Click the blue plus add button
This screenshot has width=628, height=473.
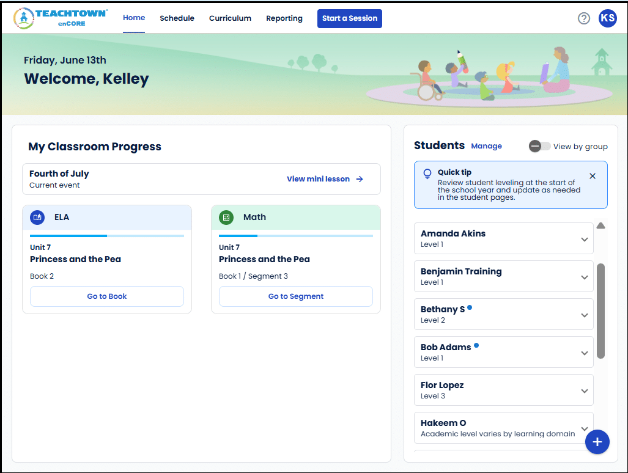click(597, 442)
